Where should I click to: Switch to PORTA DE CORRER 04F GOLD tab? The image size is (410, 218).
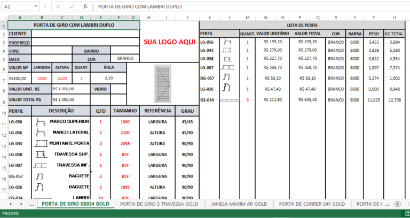(x=312, y=204)
